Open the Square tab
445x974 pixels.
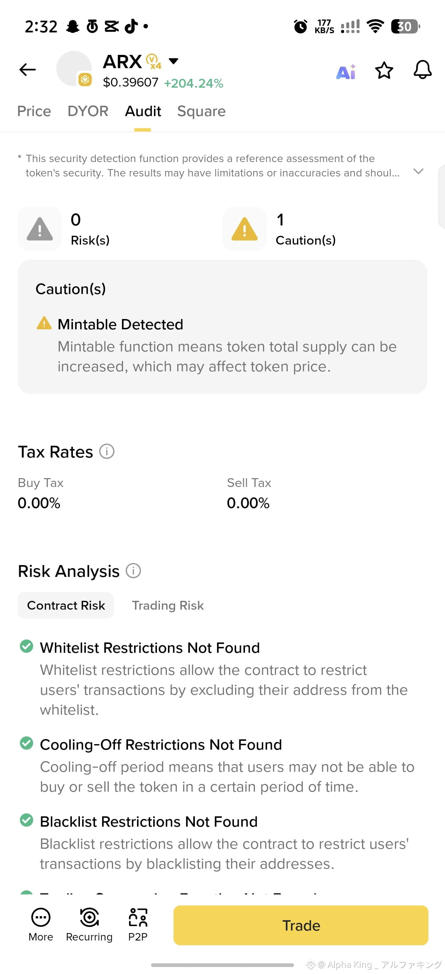201,111
